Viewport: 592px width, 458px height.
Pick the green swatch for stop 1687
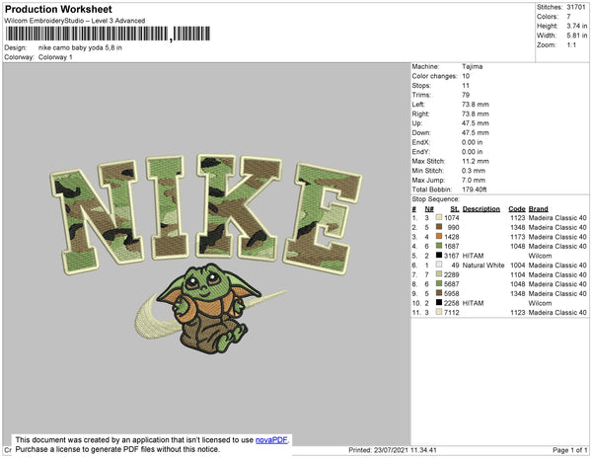point(439,246)
